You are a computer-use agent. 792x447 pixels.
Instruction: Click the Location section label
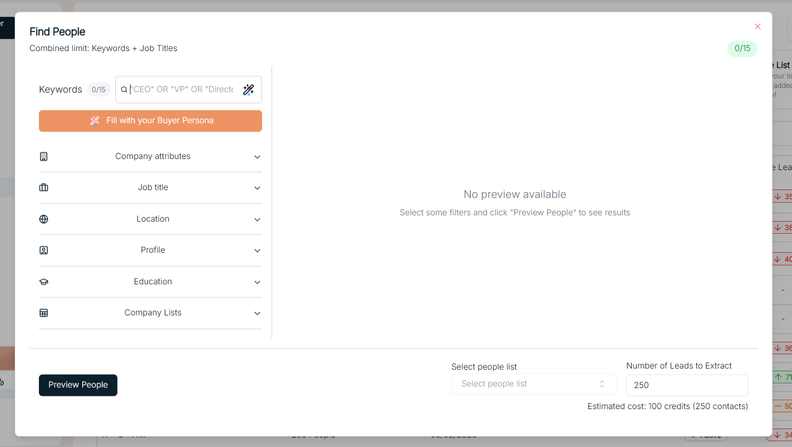pyautogui.click(x=153, y=219)
